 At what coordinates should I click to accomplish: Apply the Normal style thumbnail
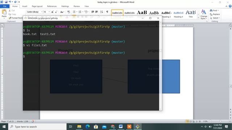[x=117, y=14]
